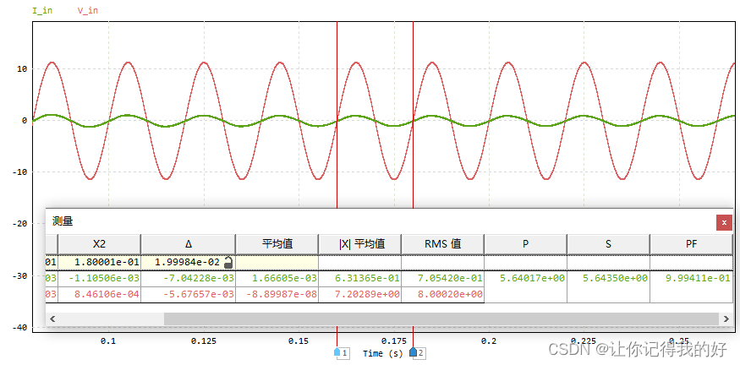Click the |X| 平均值 column header

[x=360, y=244]
